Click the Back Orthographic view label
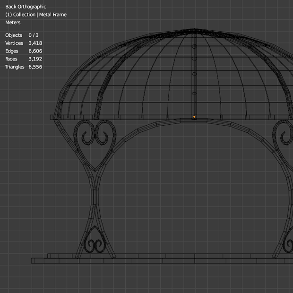The image size is (293, 293). (26, 7)
